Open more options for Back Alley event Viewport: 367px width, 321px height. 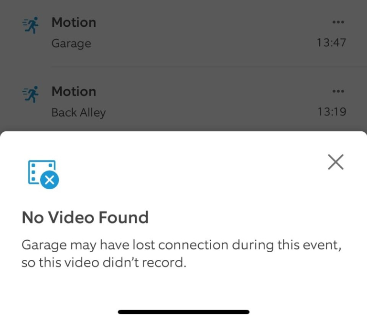point(337,91)
